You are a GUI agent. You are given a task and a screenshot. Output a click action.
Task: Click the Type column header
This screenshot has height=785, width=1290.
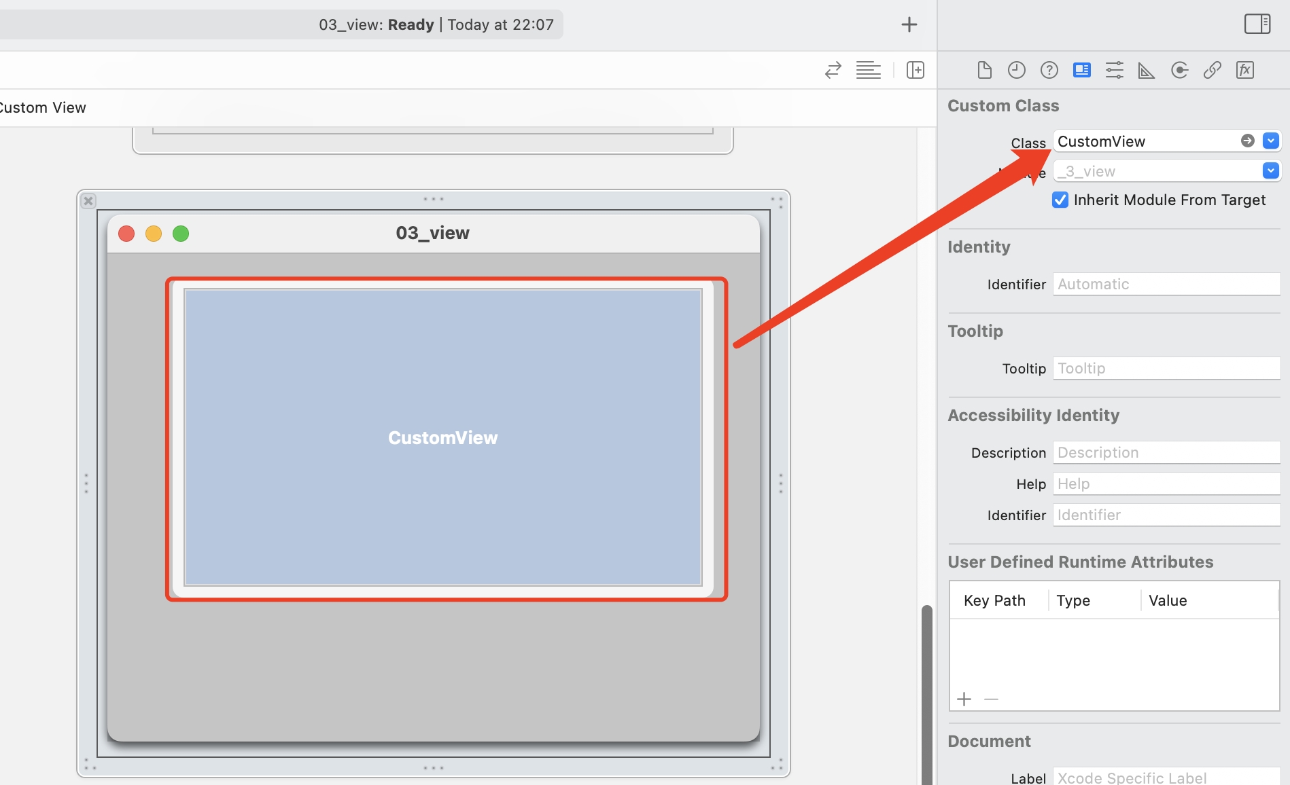(1094, 600)
